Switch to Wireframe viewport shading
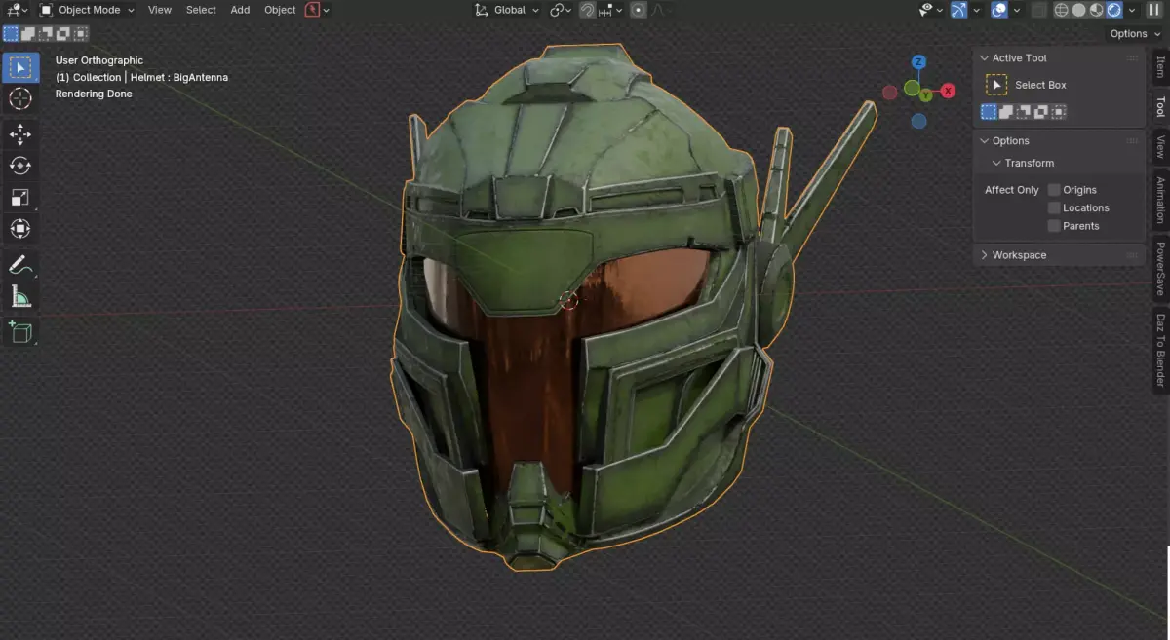This screenshot has height=640, width=1170. [x=1061, y=10]
